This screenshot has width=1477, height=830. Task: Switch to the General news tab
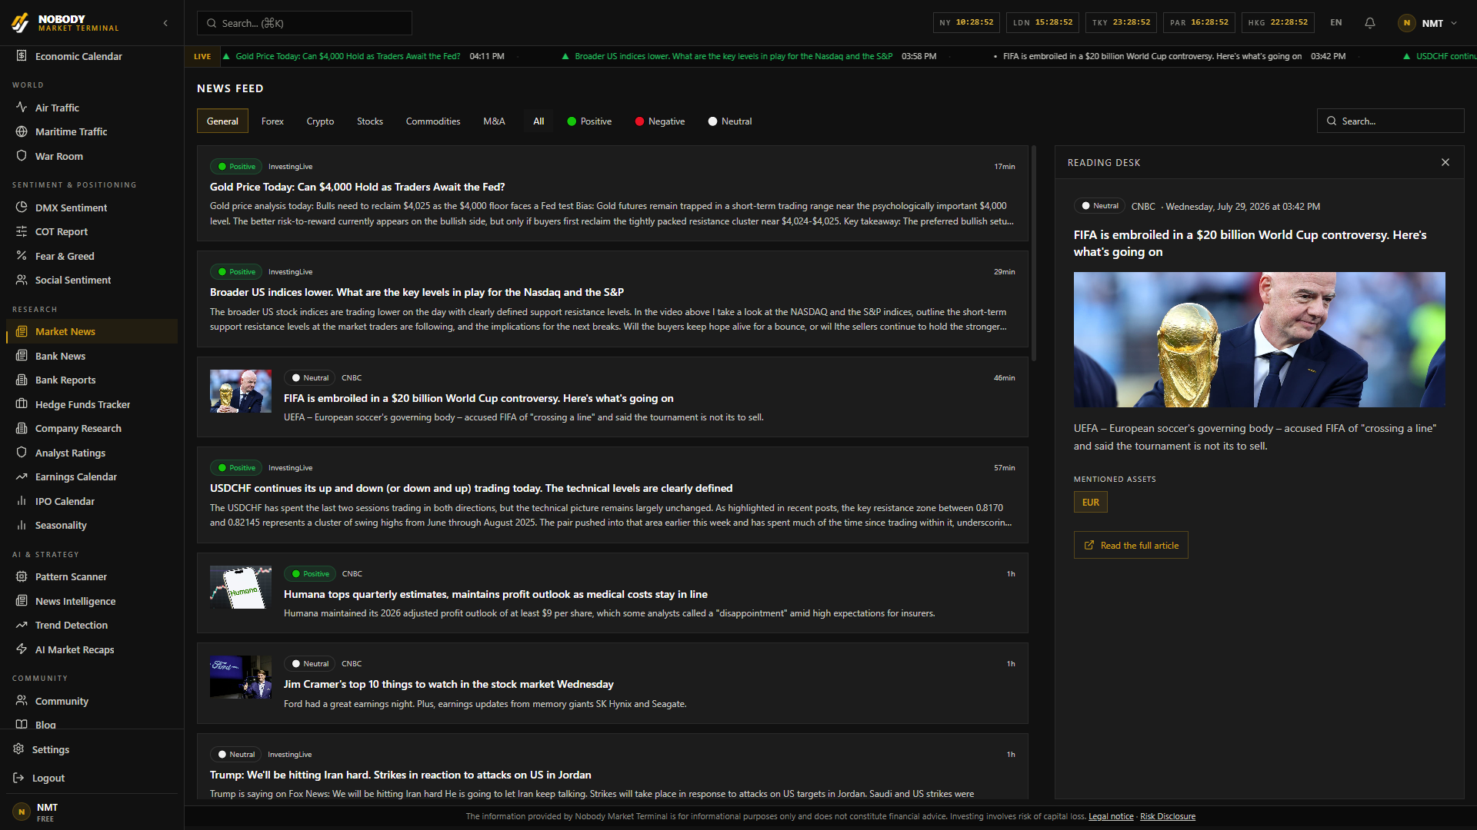pyautogui.click(x=222, y=121)
